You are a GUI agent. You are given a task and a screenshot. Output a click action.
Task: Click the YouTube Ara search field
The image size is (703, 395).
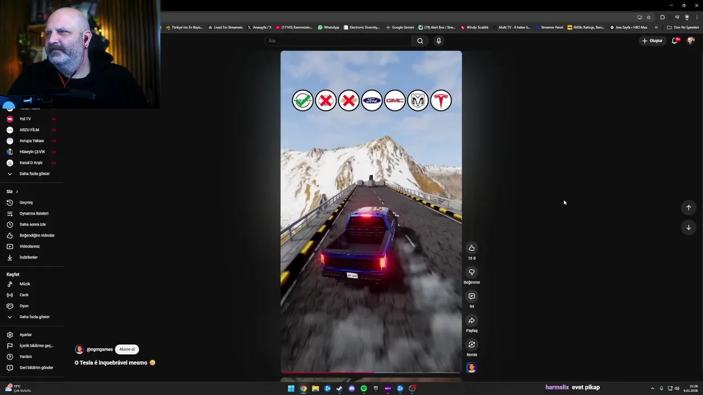[x=338, y=41]
